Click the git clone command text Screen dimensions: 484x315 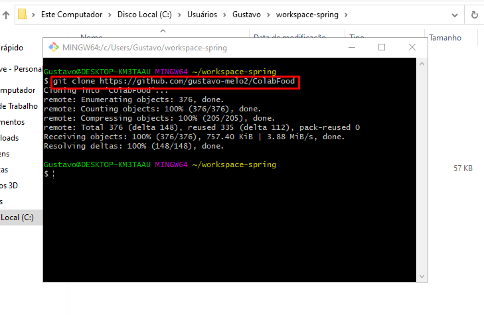(174, 81)
